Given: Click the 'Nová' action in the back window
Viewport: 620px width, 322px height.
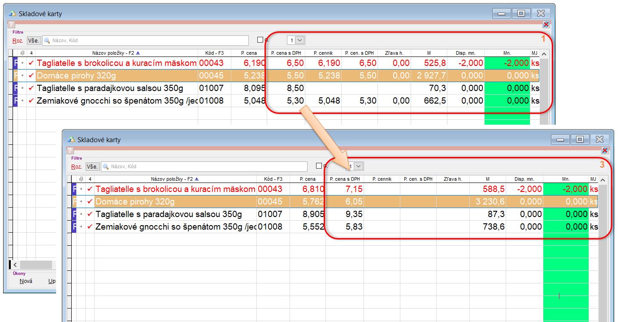Looking at the screenshot, I should [26, 282].
